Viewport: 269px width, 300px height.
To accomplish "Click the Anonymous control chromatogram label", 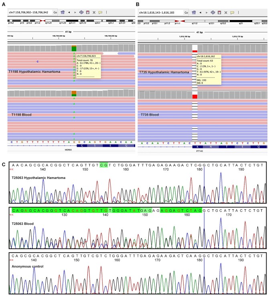I will point(28,266).
